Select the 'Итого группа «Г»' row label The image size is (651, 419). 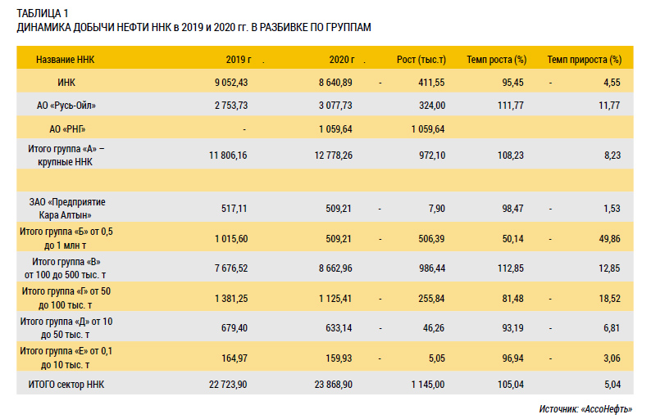pos(66,298)
